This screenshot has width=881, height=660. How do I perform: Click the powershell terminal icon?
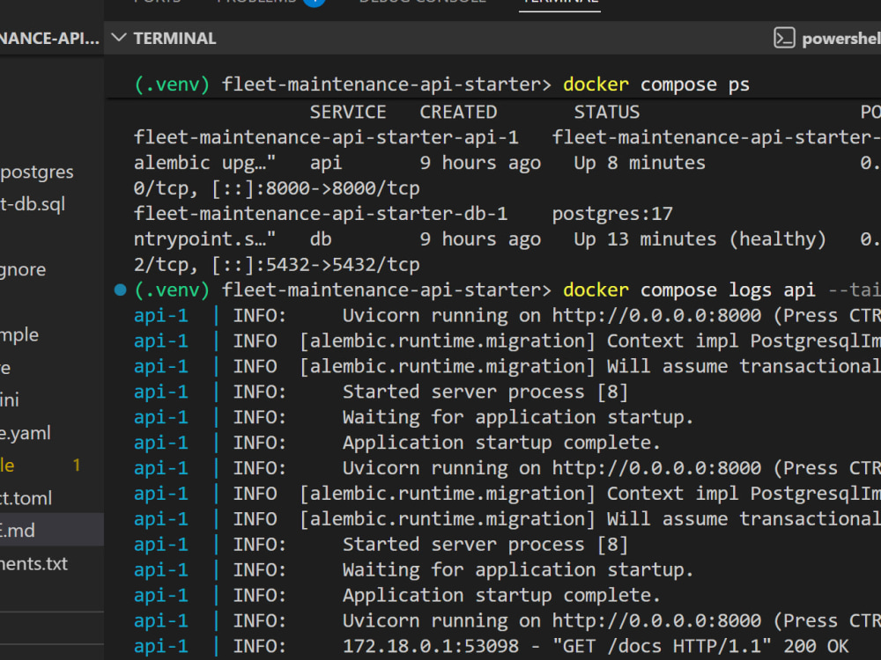coord(784,38)
